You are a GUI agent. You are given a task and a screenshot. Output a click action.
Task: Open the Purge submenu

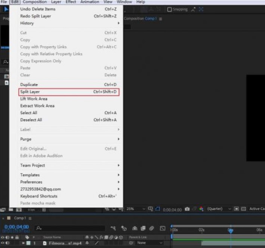26,139
